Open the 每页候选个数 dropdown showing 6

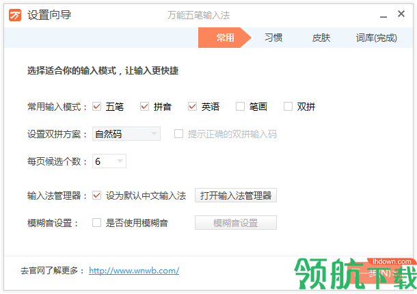109,161
